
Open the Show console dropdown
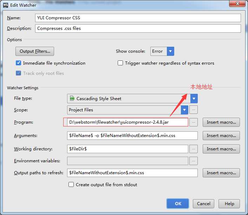coord(162,51)
